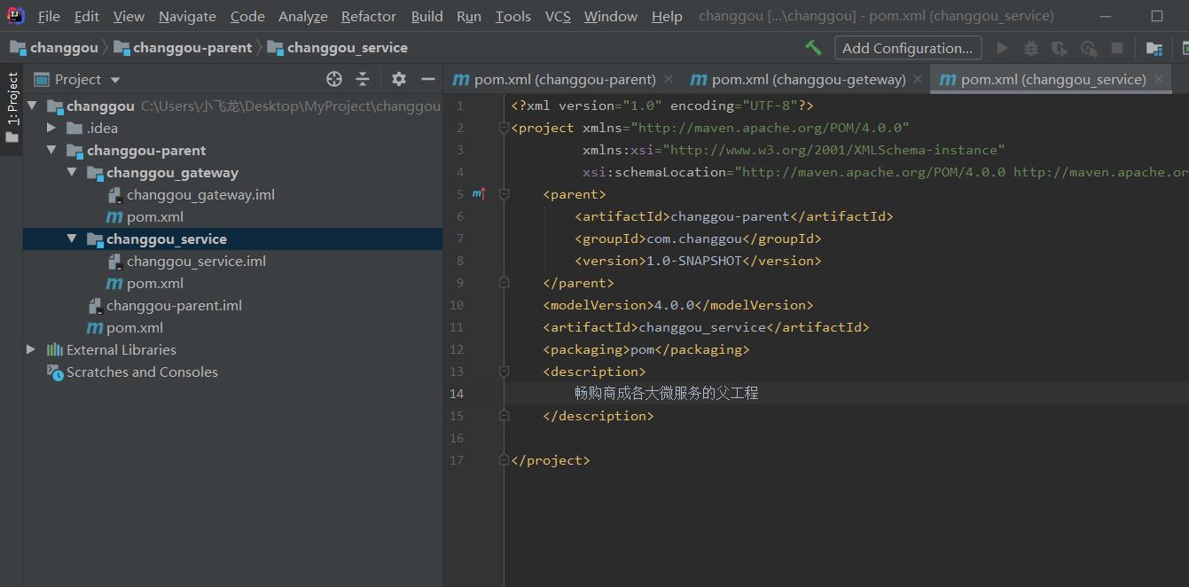This screenshot has width=1189, height=587.
Task: Open the Tools menu
Action: [x=513, y=16]
